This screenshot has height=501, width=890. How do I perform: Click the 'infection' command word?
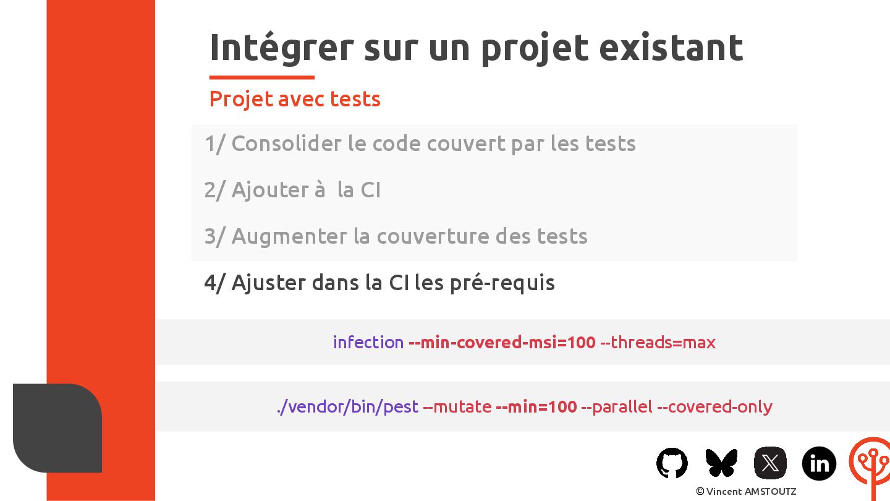point(368,342)
